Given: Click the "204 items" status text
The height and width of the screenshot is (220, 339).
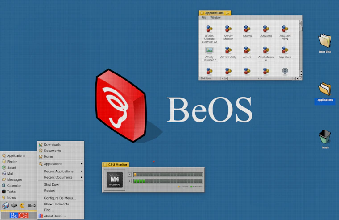Looking at the screenshot, I should [206, 78].
